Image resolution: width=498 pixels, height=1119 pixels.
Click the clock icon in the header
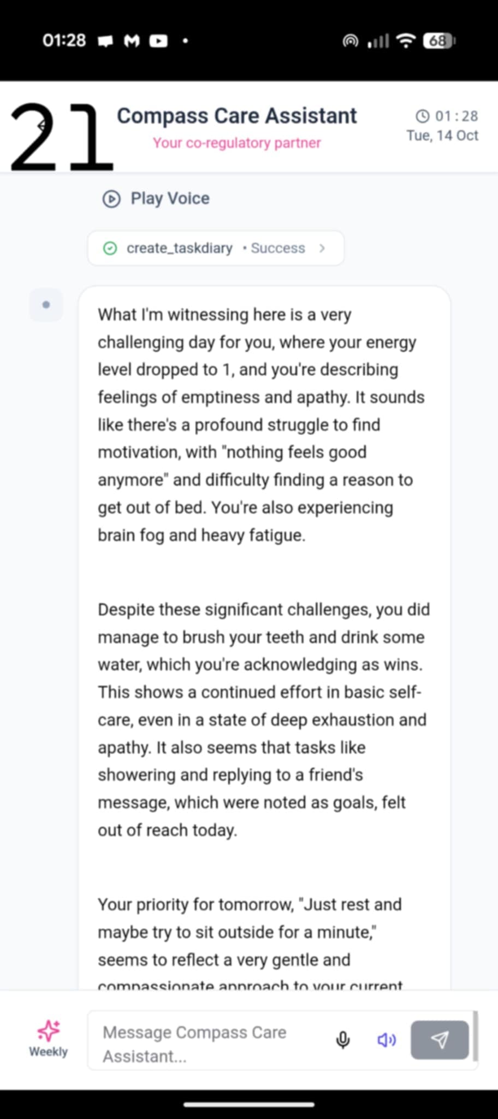pos(423,116)
